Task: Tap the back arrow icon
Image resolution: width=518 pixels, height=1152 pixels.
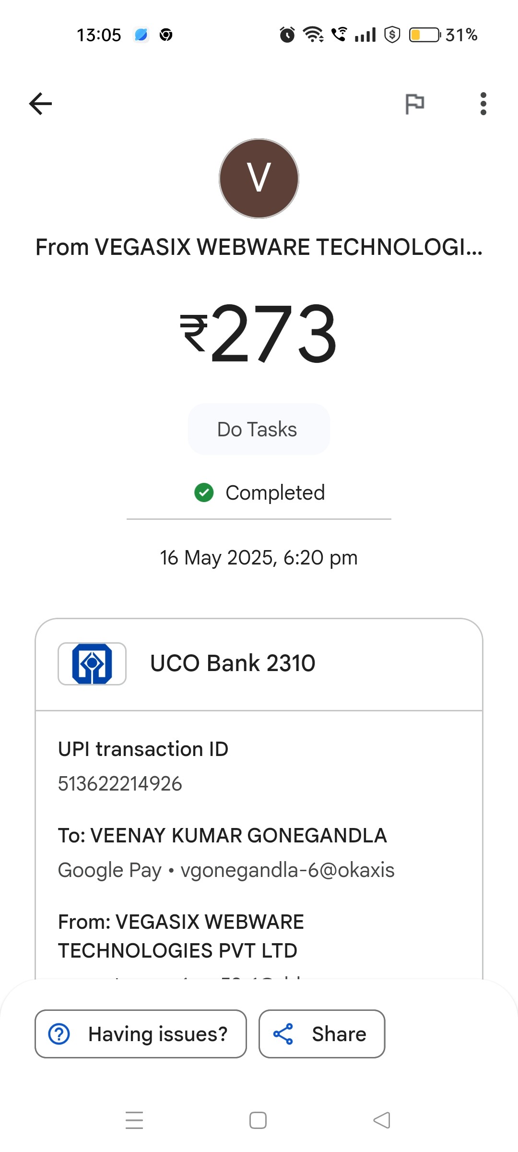Action: [x=40, y=104]
